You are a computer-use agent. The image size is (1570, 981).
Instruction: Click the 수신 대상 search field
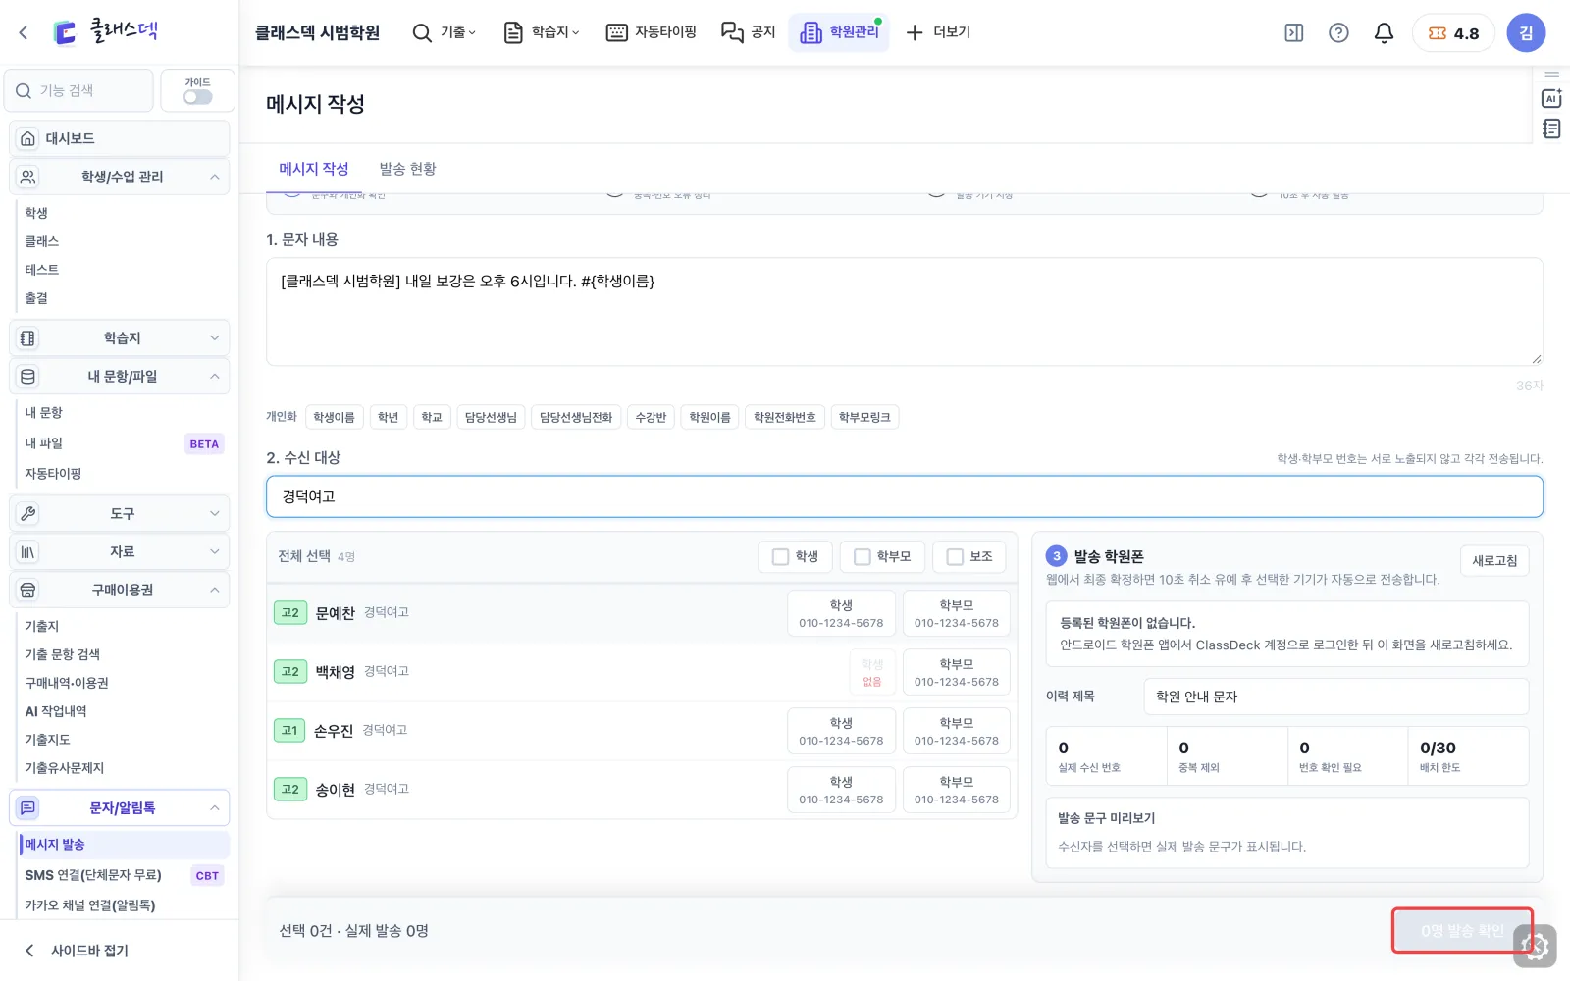pyautogui.click(x=904, y=496)
